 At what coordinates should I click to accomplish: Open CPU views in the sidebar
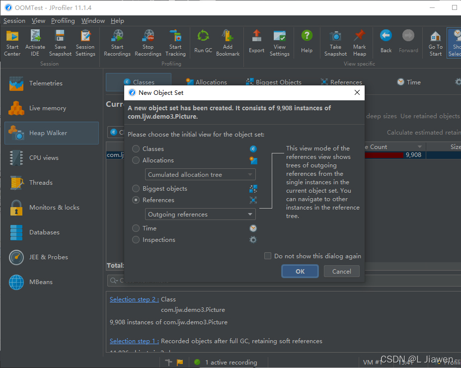pyautogui.click(x=52, y=158)
